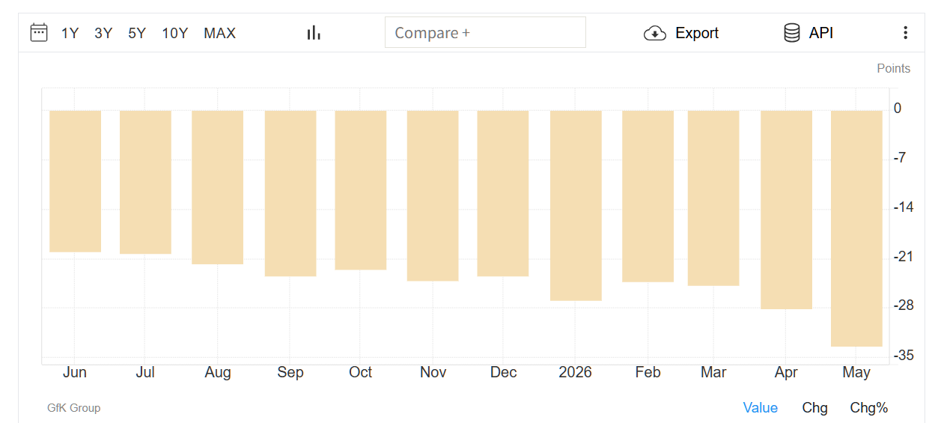This screenshot has height=423, width=932.
Task: Toggle the Chg view
Action: click(814, 407)
